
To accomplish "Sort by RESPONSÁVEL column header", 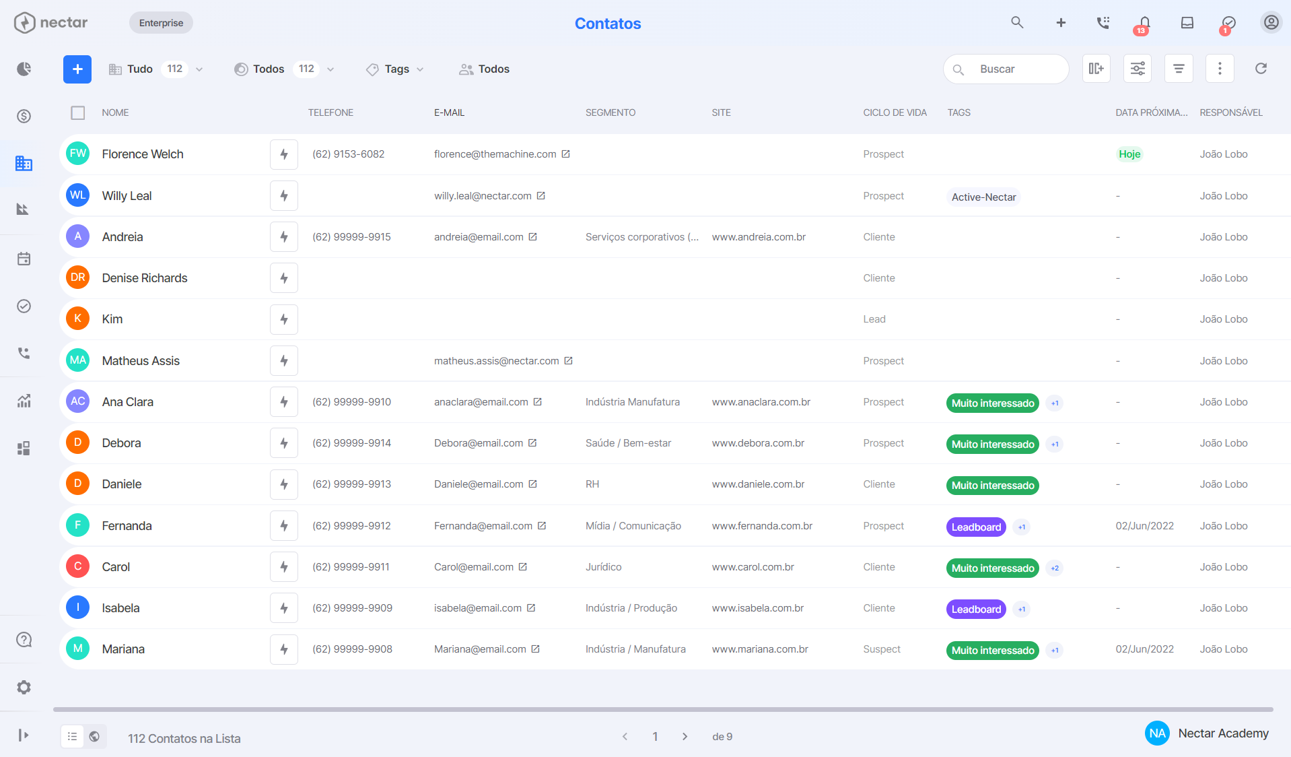I will [1230, 112].
